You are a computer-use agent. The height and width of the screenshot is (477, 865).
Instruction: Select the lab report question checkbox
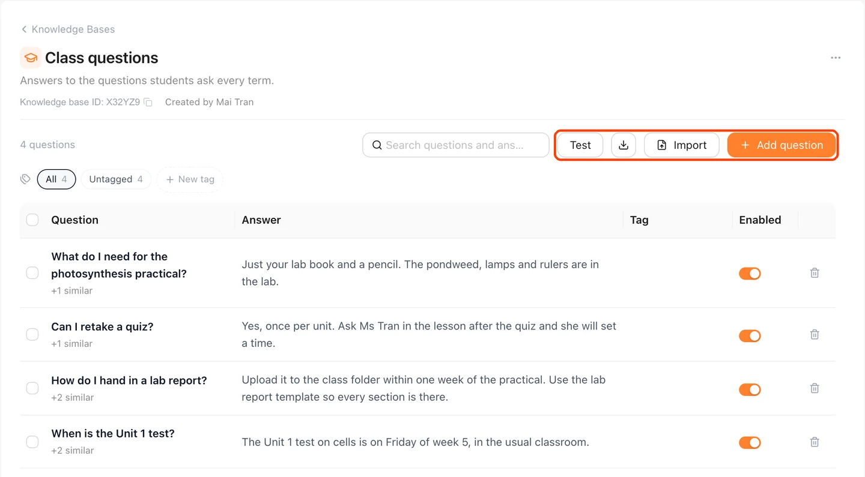pos(32,388)
